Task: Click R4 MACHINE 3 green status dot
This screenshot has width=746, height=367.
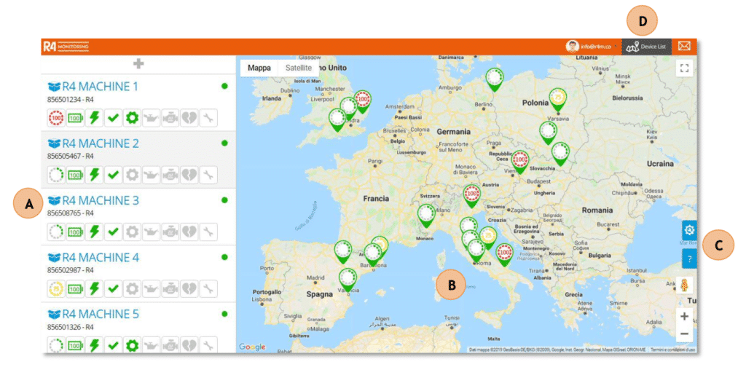Action: [x=224, y=200]
